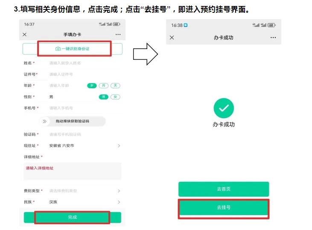The height and width of the screenshot is (230, 312).
Task: Click the 完成 button
Action: point(73,217)
